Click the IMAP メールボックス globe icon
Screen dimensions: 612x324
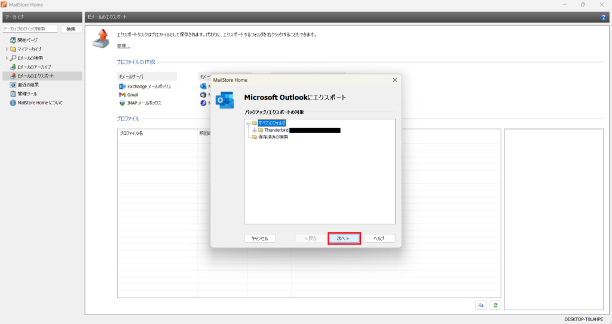[122, 103]
